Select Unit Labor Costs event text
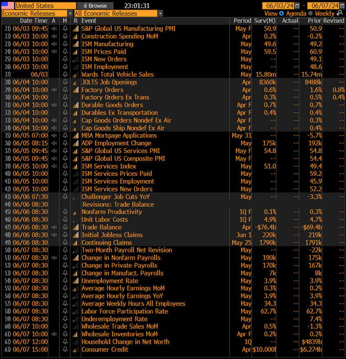 104,219
